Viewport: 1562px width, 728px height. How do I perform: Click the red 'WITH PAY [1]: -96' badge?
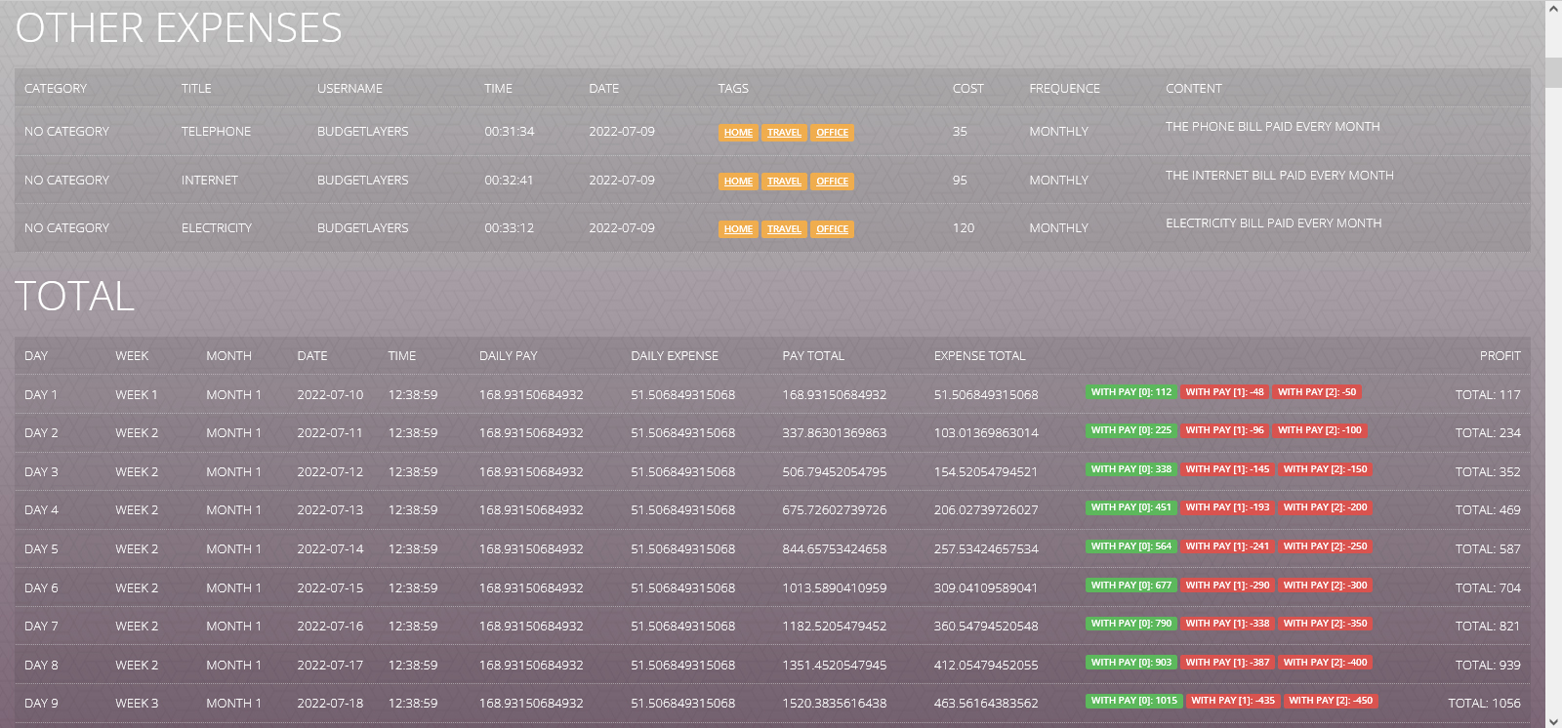pyautogui.click(x=1224, y=430)
